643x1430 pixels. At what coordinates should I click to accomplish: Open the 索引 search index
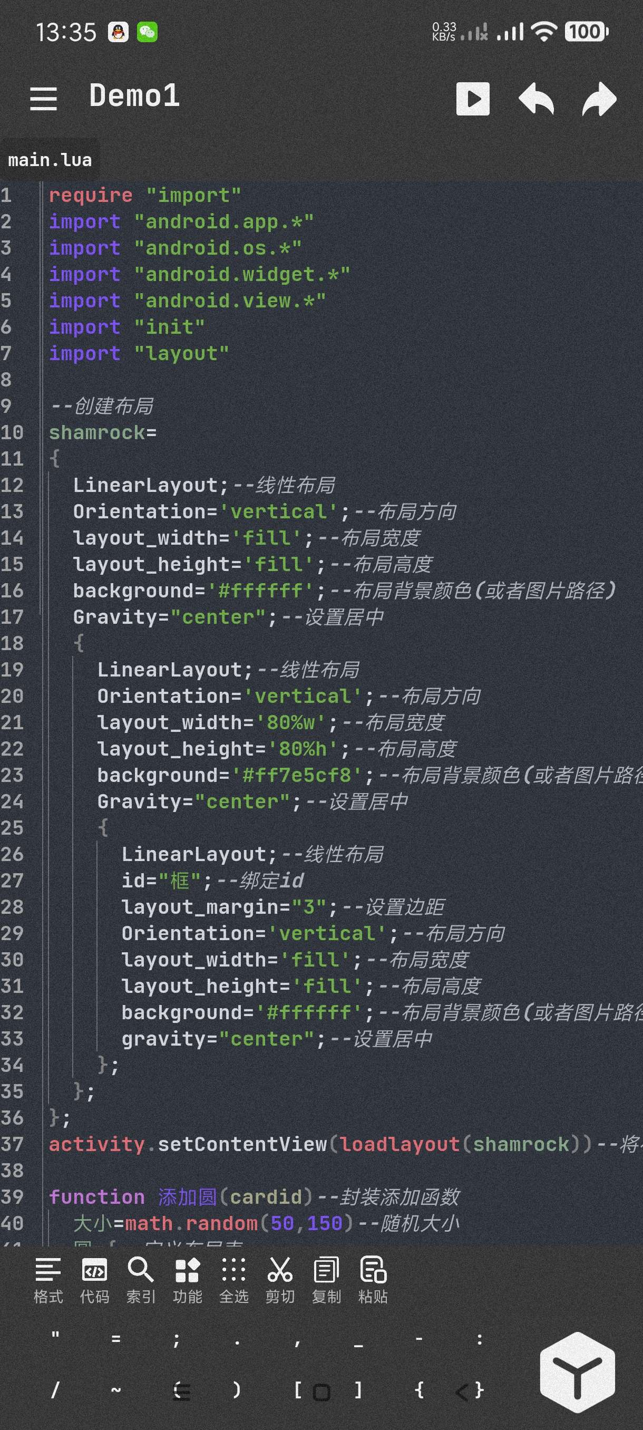pyautogui.click(x=141, y=1281)
